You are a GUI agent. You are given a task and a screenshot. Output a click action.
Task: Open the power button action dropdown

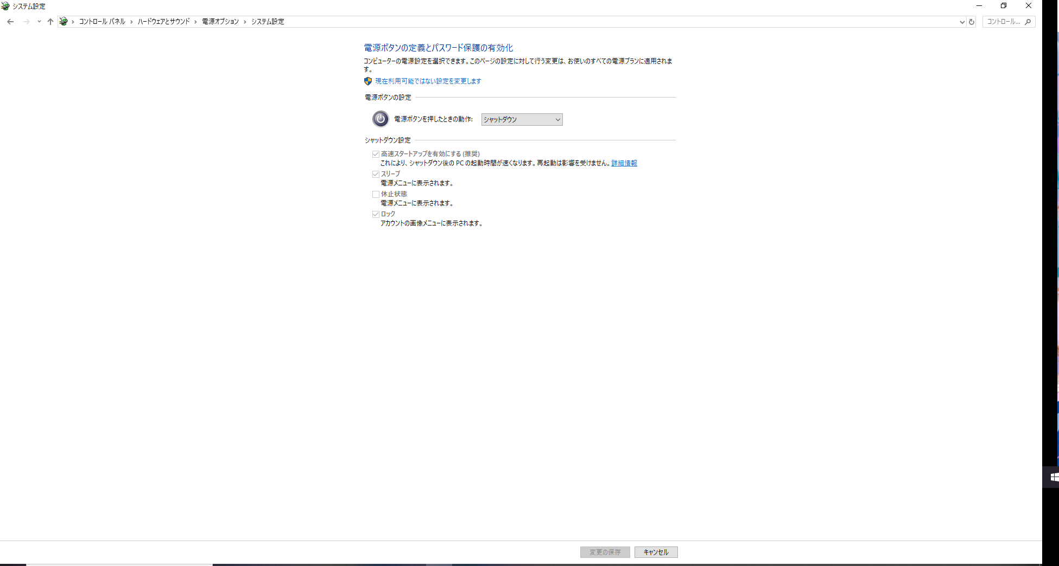tap(522, 119)
